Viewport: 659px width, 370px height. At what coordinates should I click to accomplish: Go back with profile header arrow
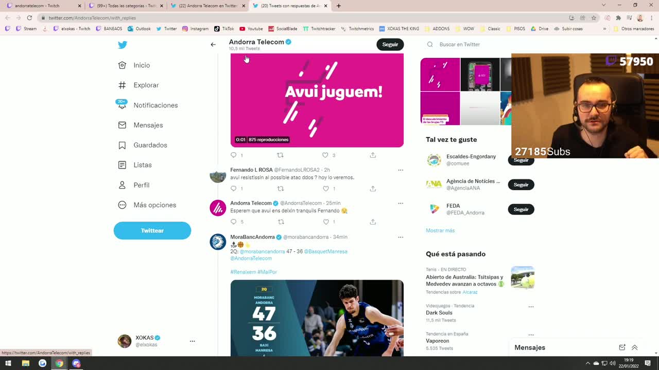pos(213,45)
